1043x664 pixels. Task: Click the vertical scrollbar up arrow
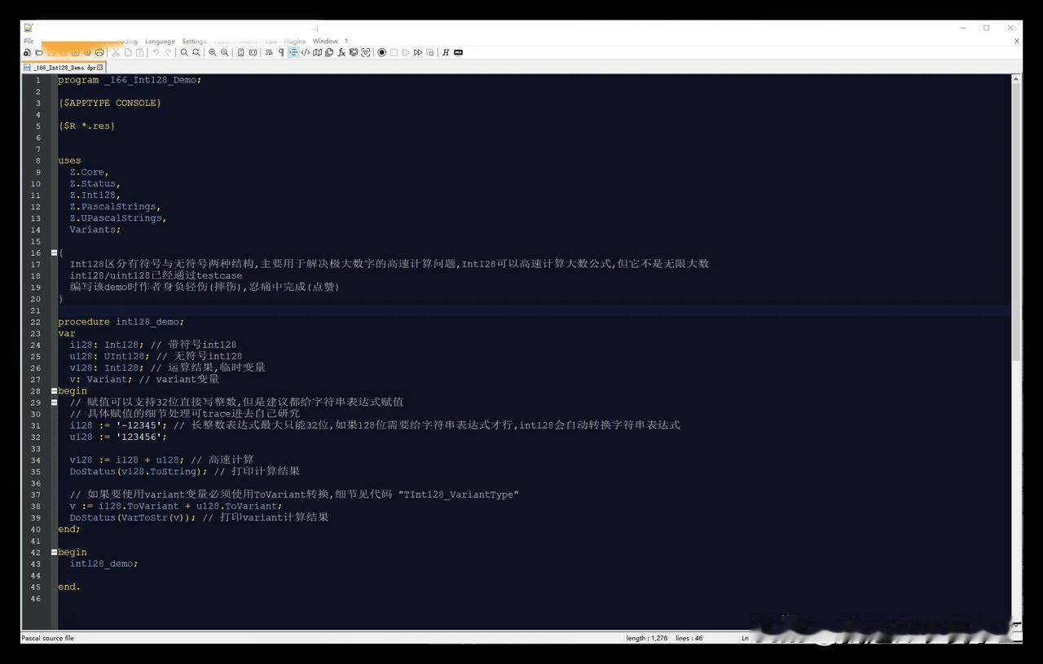pos(1016,80)
